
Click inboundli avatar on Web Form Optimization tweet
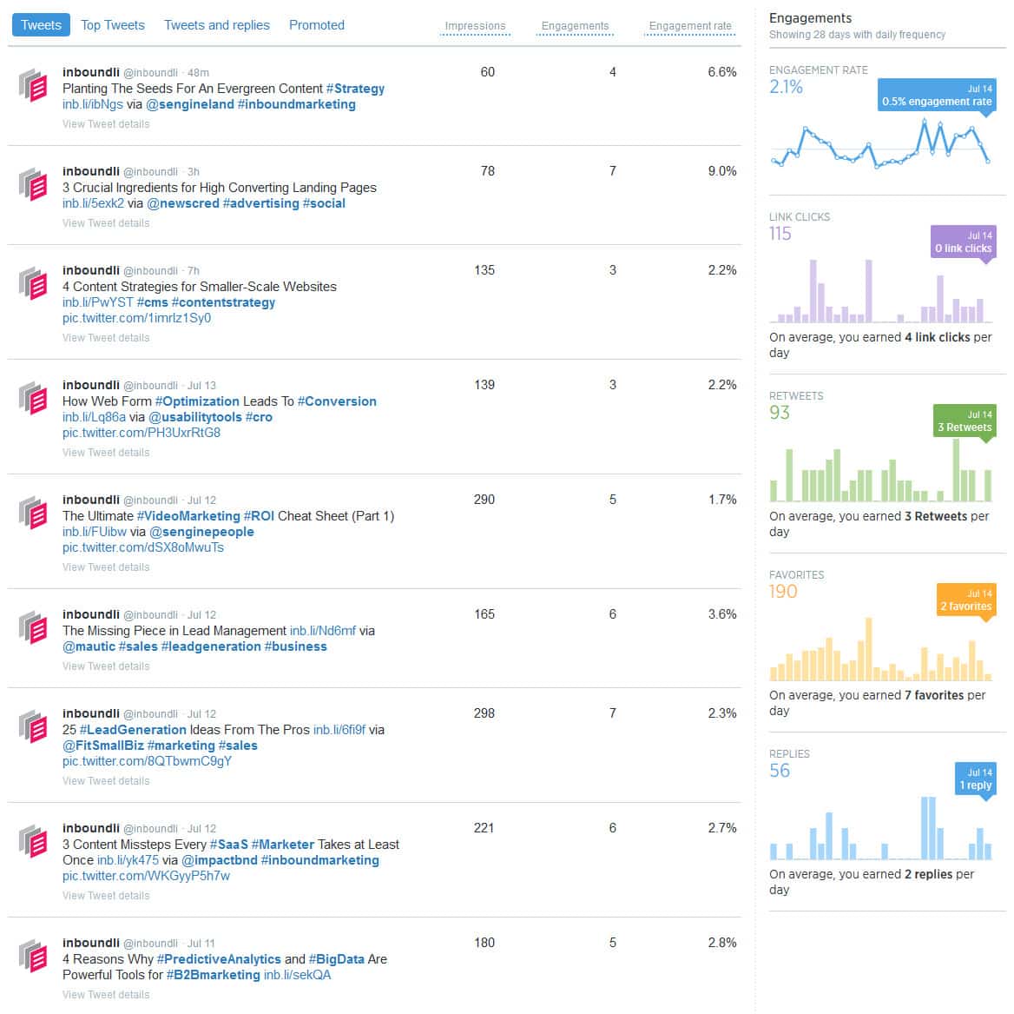point(33,398)
